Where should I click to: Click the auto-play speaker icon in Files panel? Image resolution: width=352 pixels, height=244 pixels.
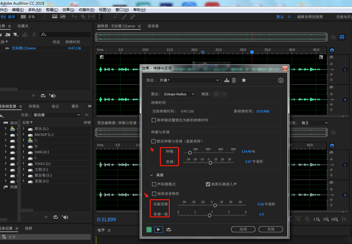click(x=52, y=96)
